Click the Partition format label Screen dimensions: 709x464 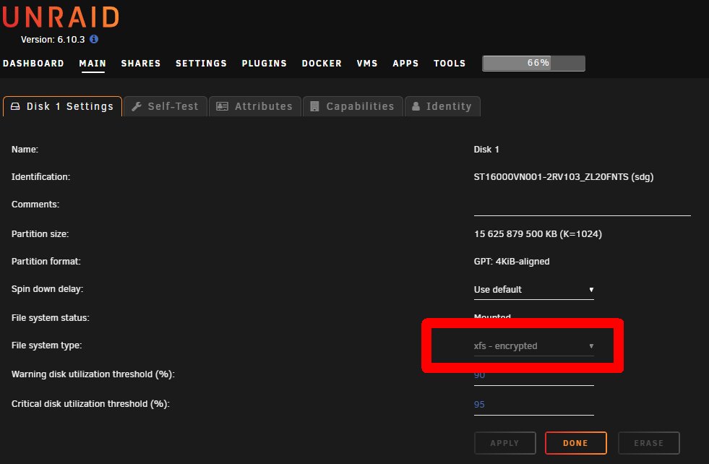tap(46, 262)
